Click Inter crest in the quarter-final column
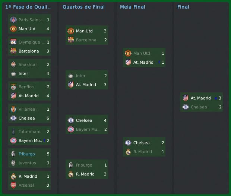The width and height of the screenshot is (231, 196). [71, 76]
